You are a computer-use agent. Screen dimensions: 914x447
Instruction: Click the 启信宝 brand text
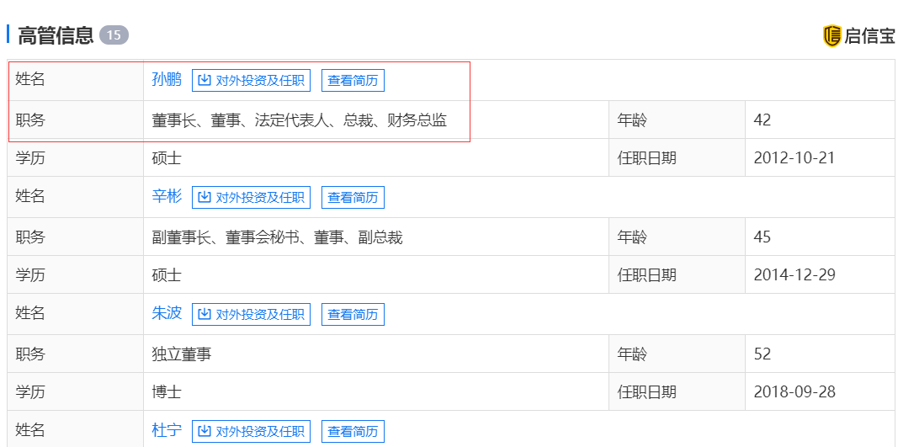tap(869, 36)
